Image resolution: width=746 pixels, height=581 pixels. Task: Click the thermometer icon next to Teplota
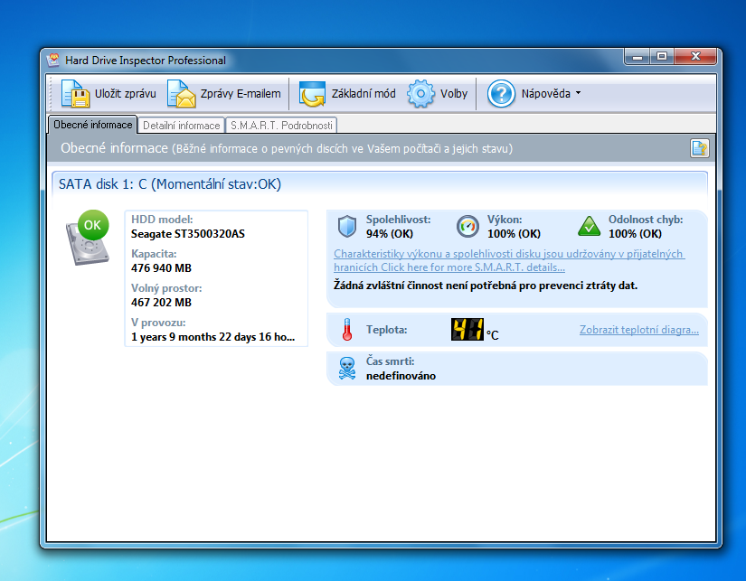[x=346, y=331]
